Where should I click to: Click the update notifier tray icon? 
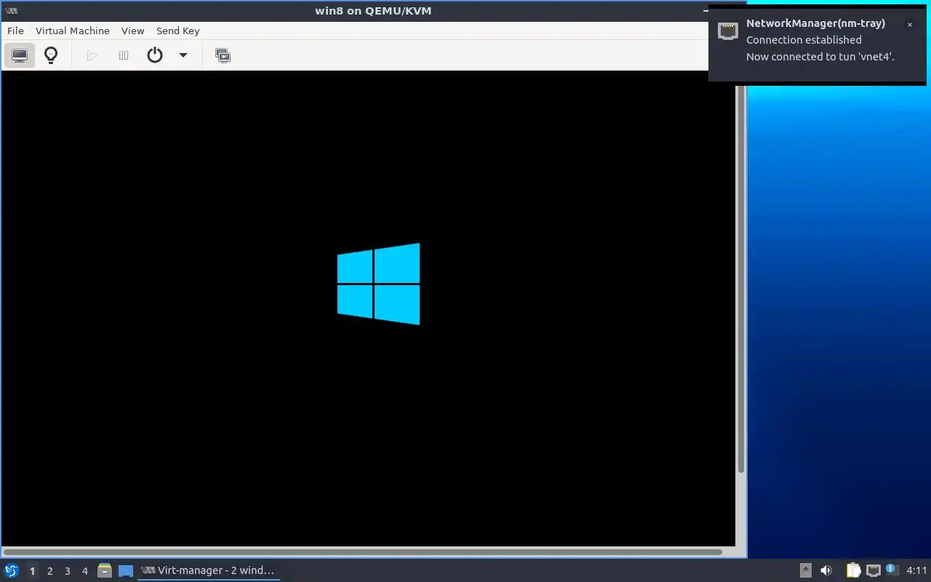click(892, 570)
